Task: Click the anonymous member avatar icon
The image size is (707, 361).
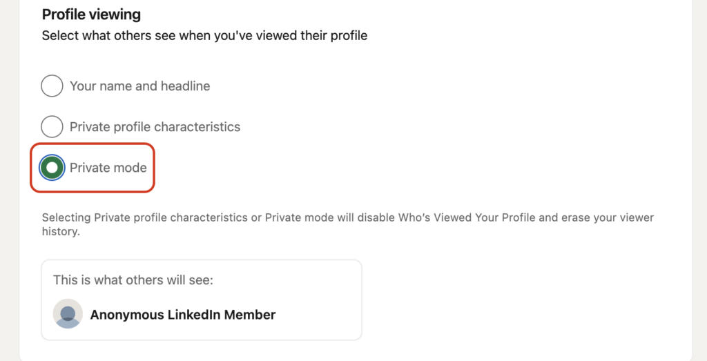Action: pos(68,313)
